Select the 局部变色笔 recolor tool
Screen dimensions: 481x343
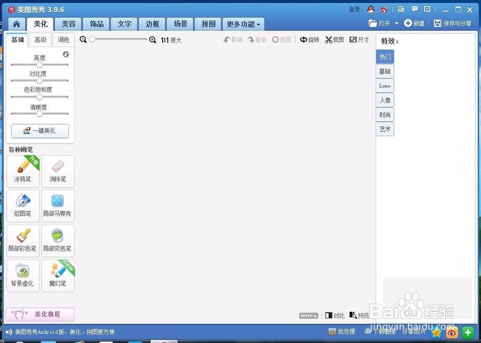(x=58, y=241)
